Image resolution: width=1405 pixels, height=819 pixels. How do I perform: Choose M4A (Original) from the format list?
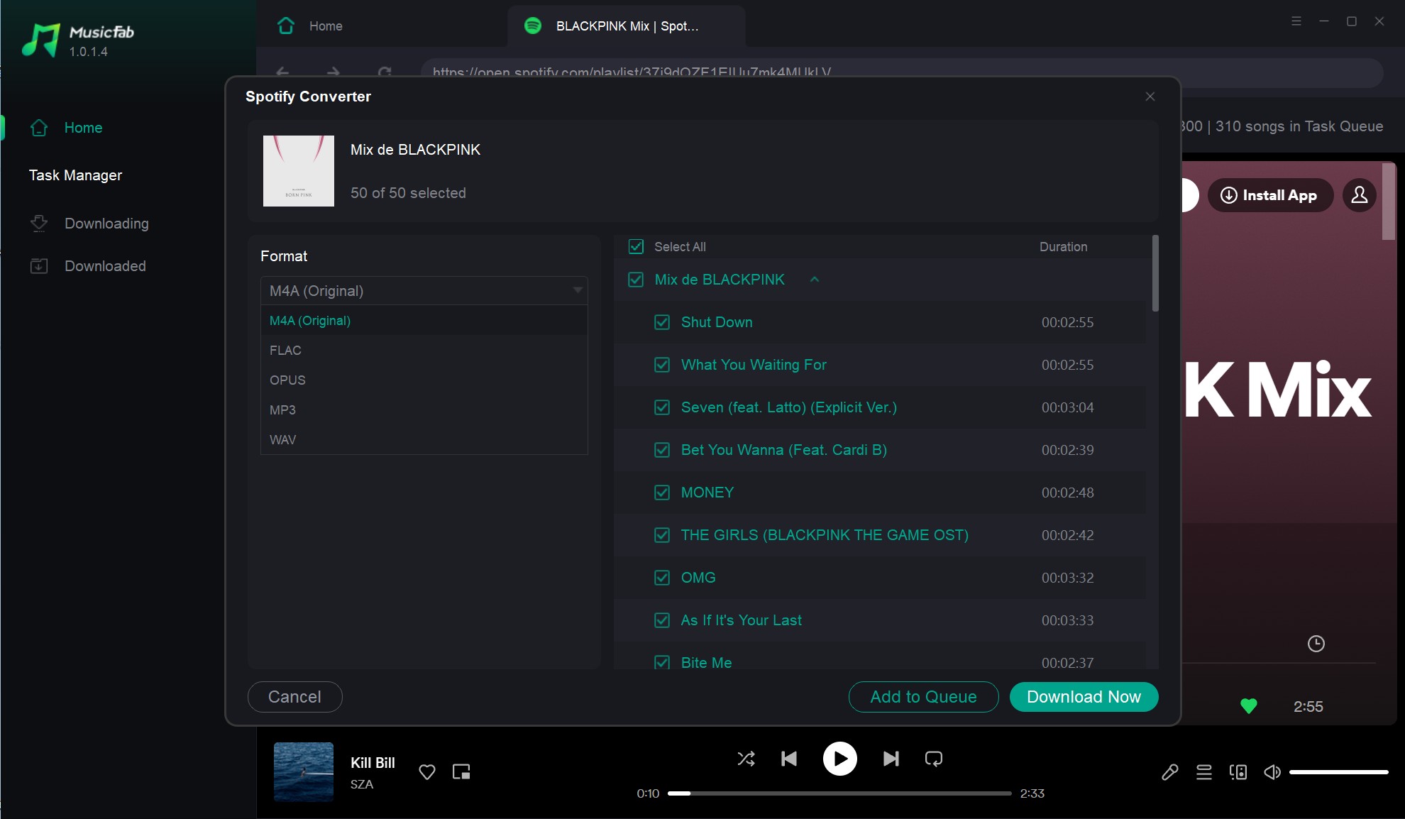pos(424,321)
